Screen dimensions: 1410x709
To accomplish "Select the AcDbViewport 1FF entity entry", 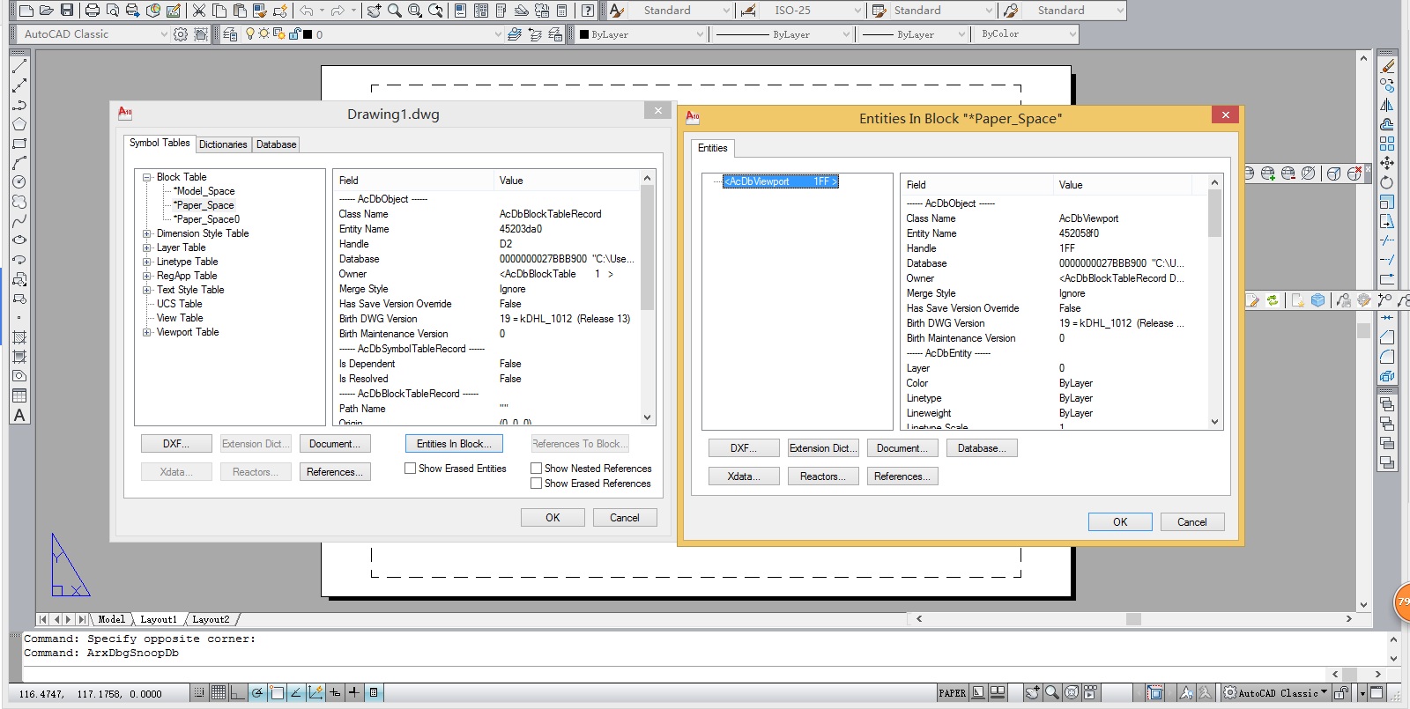I will point(780,181).
